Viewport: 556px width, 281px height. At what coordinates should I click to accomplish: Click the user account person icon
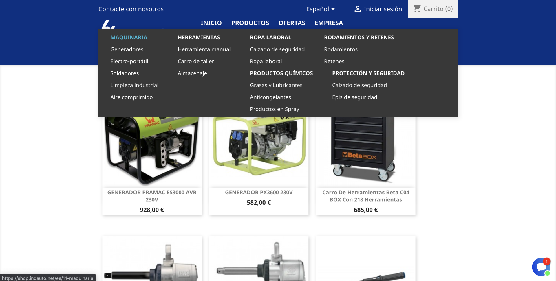tap(358, 9)
